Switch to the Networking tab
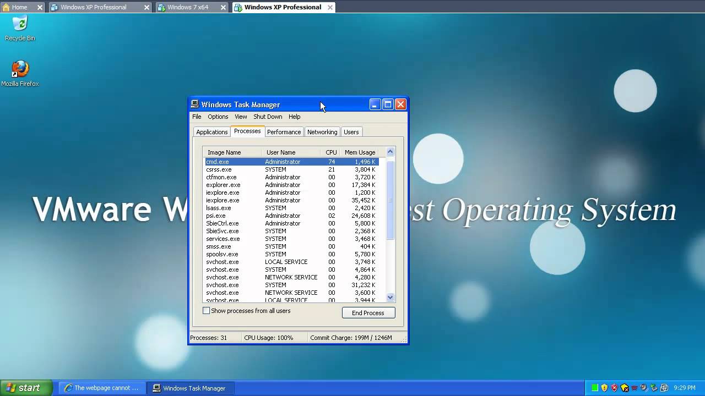The height and width of the screenshot is (396, 705). 322,132
